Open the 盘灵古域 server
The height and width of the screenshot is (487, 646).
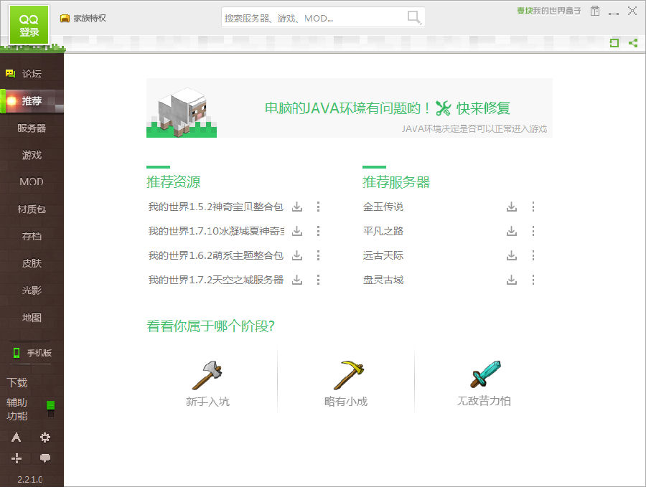(383, 280)
